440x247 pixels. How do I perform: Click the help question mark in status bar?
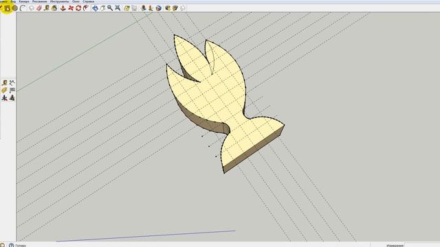11,245
